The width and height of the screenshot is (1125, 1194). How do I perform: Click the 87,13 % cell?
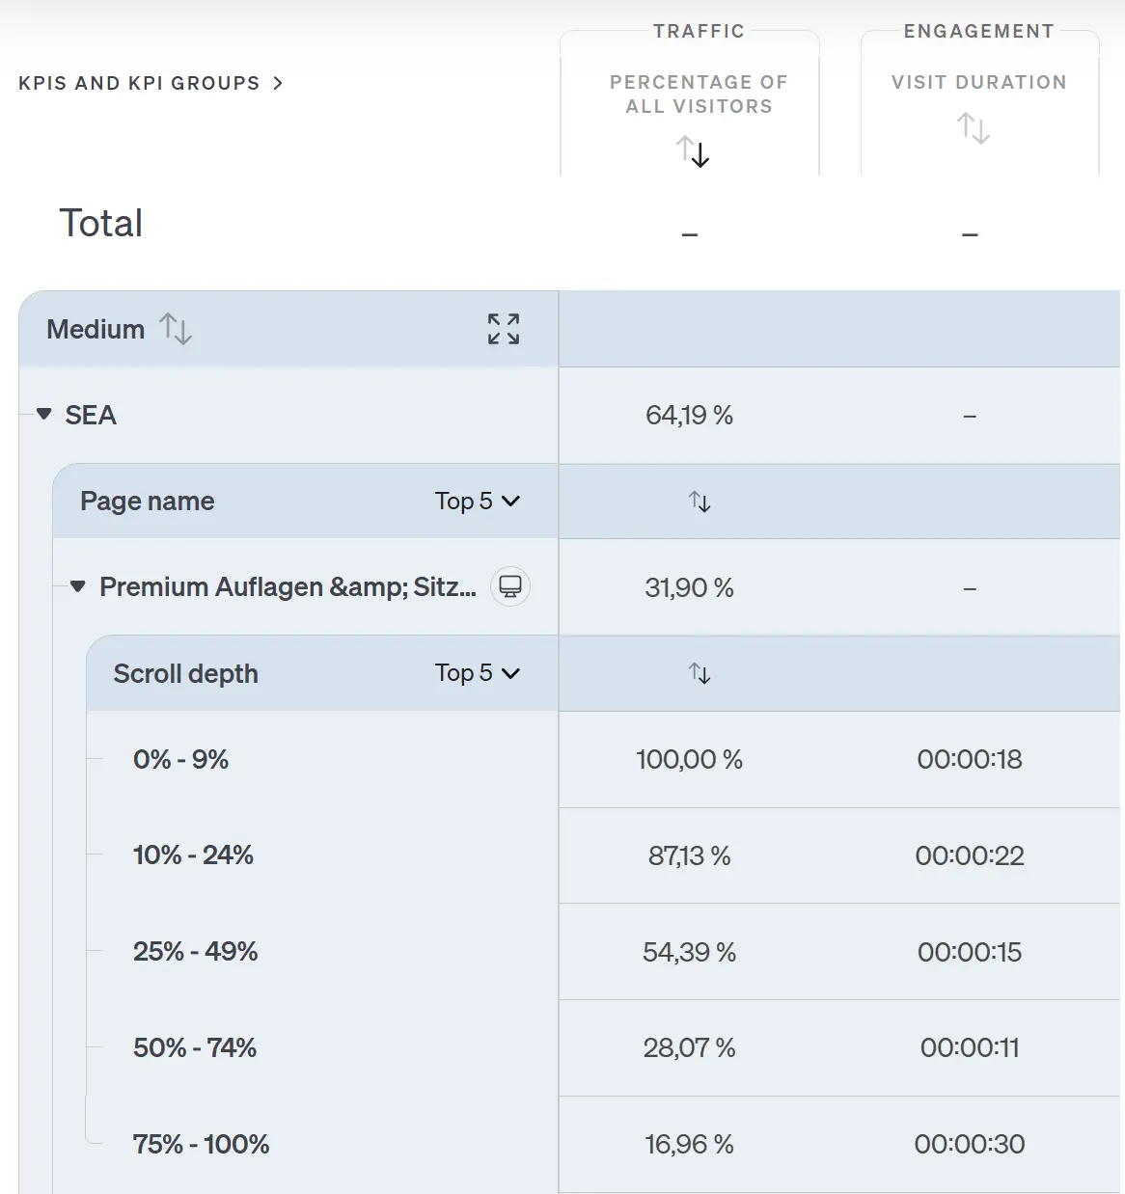[689, 855]
